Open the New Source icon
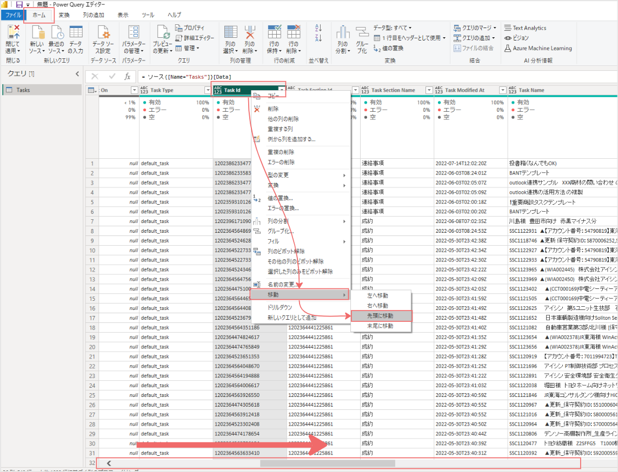The image size is (618, 472). [x=37, y=32]
